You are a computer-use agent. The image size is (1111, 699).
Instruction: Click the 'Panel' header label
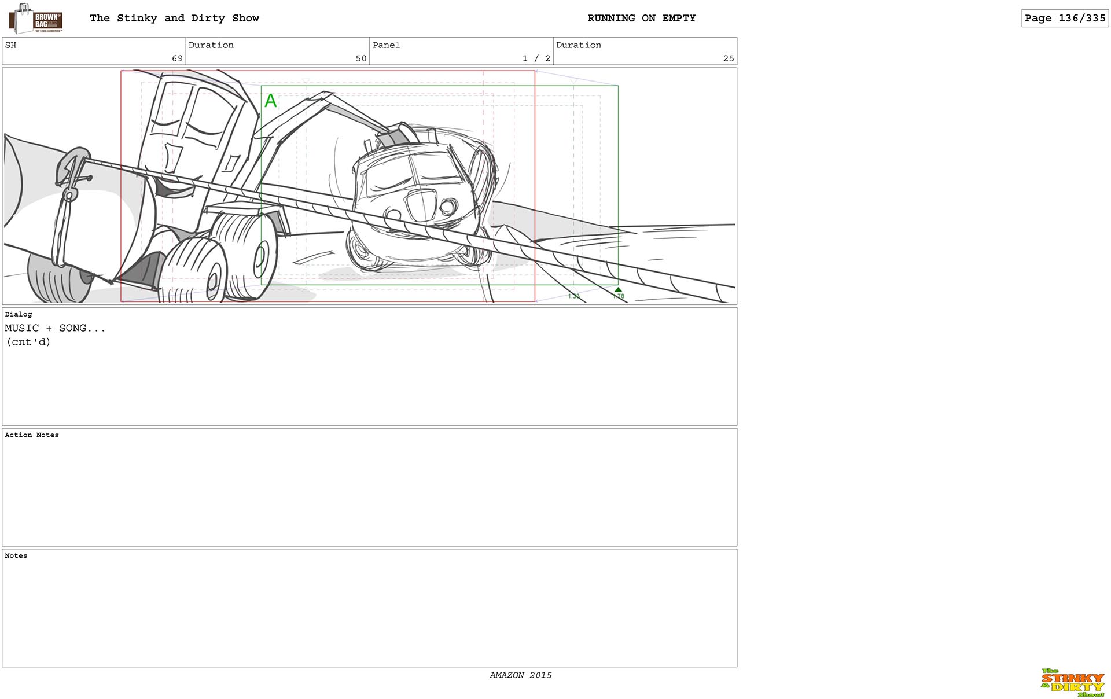click(386, 45)
